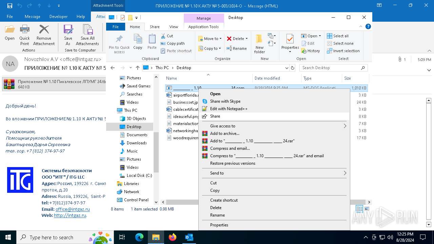This screenshot has height=244, width=434.
Task: Open Microsoft Edge from taskbar
Action: click(139, 237)
